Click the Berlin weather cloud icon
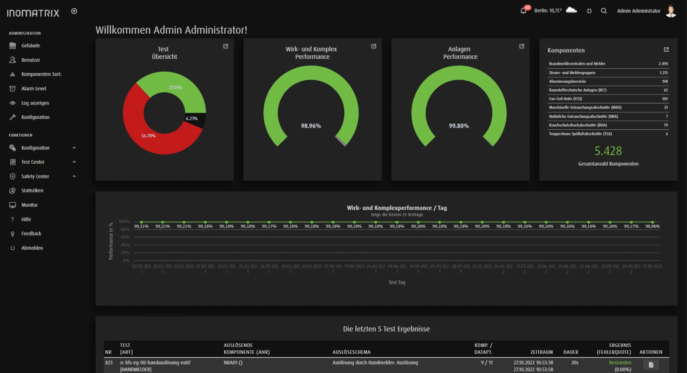This screenshot has height=373, width=687. click(x=571, y=10)
